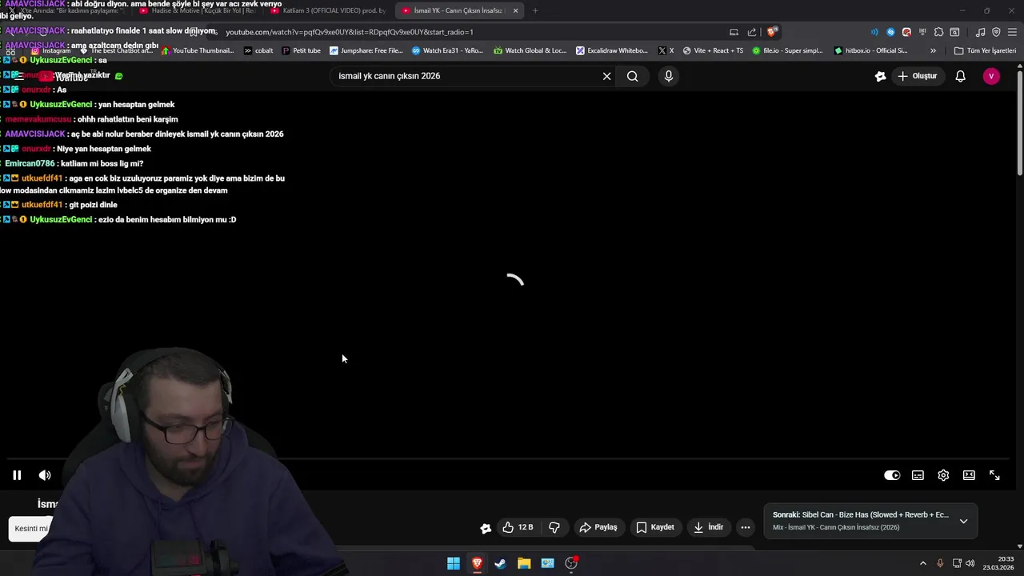Screen dimensions: 1024x576
Task: Open Steam from the taskbar
Action: pos(500,563)
